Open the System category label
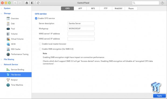The width and height of the screenshot is (167, 99). pos(7,8)
